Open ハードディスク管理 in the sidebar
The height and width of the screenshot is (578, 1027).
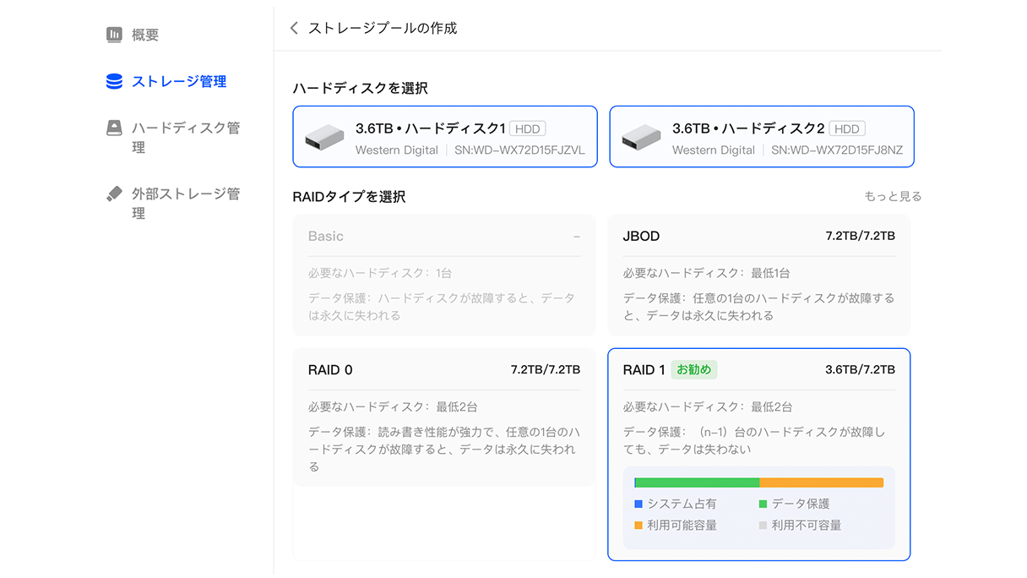tap(186, 138)
